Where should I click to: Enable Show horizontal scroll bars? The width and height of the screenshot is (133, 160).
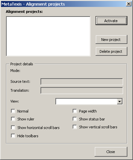coord(13,128)
